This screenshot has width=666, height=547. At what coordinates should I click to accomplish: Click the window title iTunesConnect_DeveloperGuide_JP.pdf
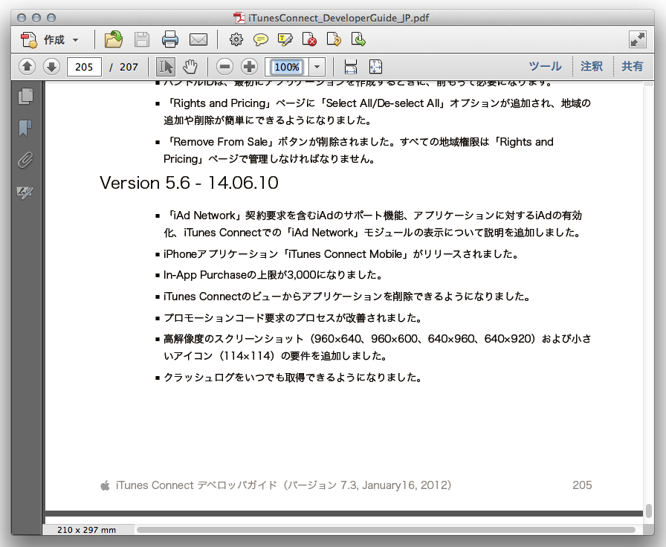click(x=338, y=18)
